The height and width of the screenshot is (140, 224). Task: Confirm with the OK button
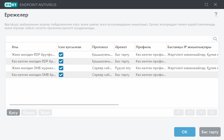click(185, 132)
